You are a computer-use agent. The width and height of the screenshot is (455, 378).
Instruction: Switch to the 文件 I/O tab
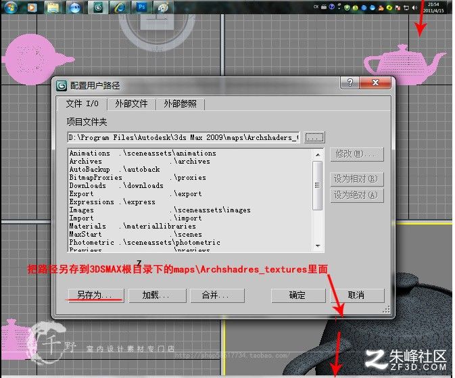pyautogui.click(x=82, y=103)
